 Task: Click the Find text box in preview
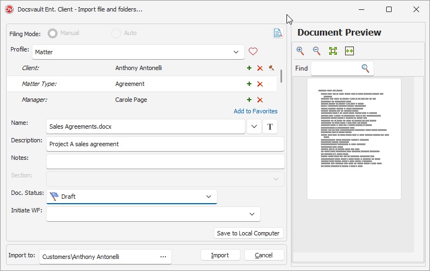pos(336,68)
